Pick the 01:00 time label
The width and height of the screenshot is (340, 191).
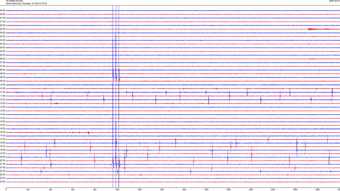click(3, 18)
